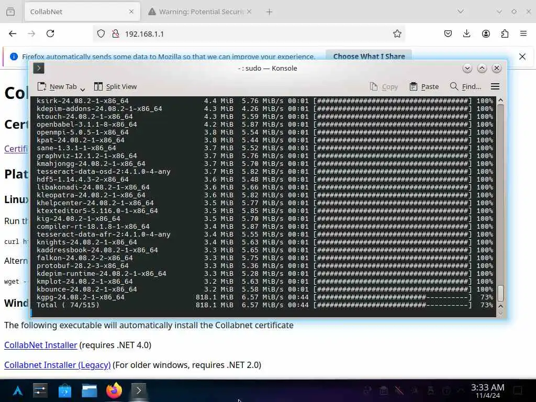The width and height of the screenshot is (536, 402).
Task: Minimize Konsole via down chevron button
Action: click(x=467, y=69)
